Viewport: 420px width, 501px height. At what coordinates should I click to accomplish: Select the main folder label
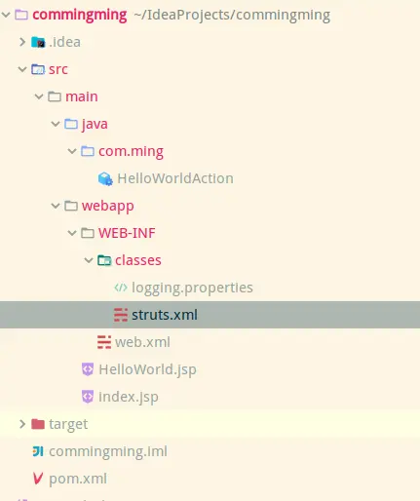[x=82, y=96]
